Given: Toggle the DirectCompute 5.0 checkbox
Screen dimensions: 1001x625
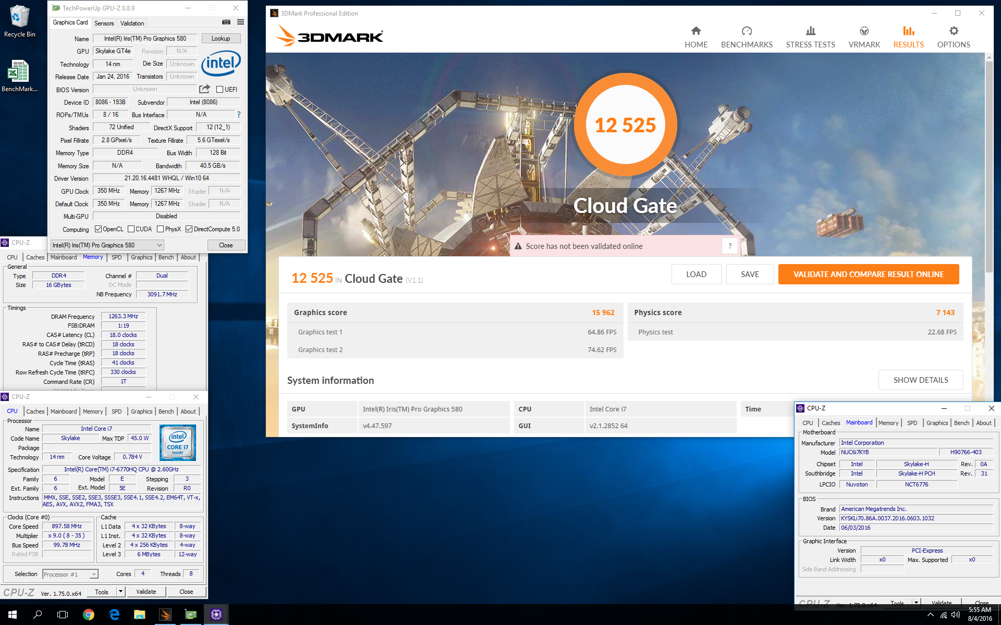Looking at the screenshot, I should click(189, 229).
